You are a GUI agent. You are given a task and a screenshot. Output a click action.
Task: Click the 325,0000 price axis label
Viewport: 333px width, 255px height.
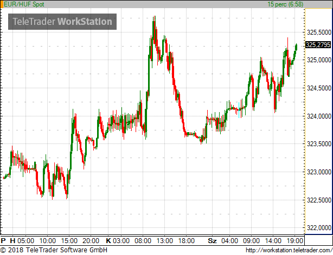[x=319, y=60]
